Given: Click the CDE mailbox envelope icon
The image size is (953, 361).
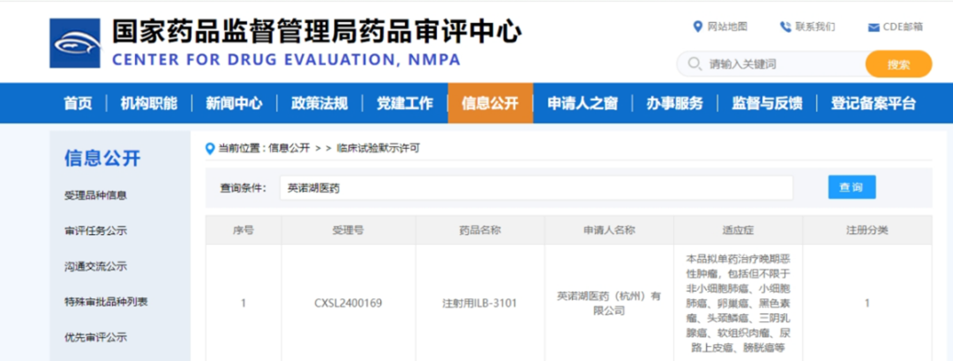Looking at the screenshot, I should point(874,27).
